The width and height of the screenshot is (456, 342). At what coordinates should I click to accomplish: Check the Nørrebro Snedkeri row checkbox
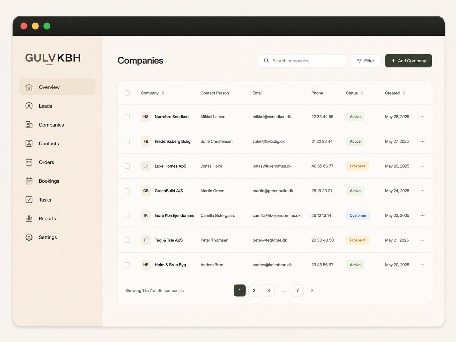127,117
